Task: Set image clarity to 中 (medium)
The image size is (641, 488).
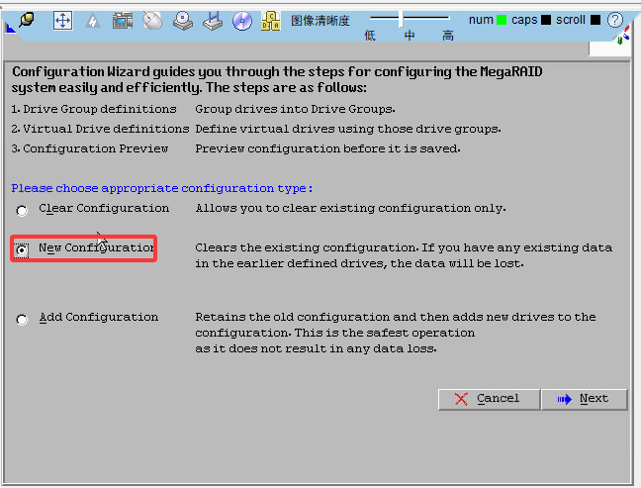Action: coord(410,36)
